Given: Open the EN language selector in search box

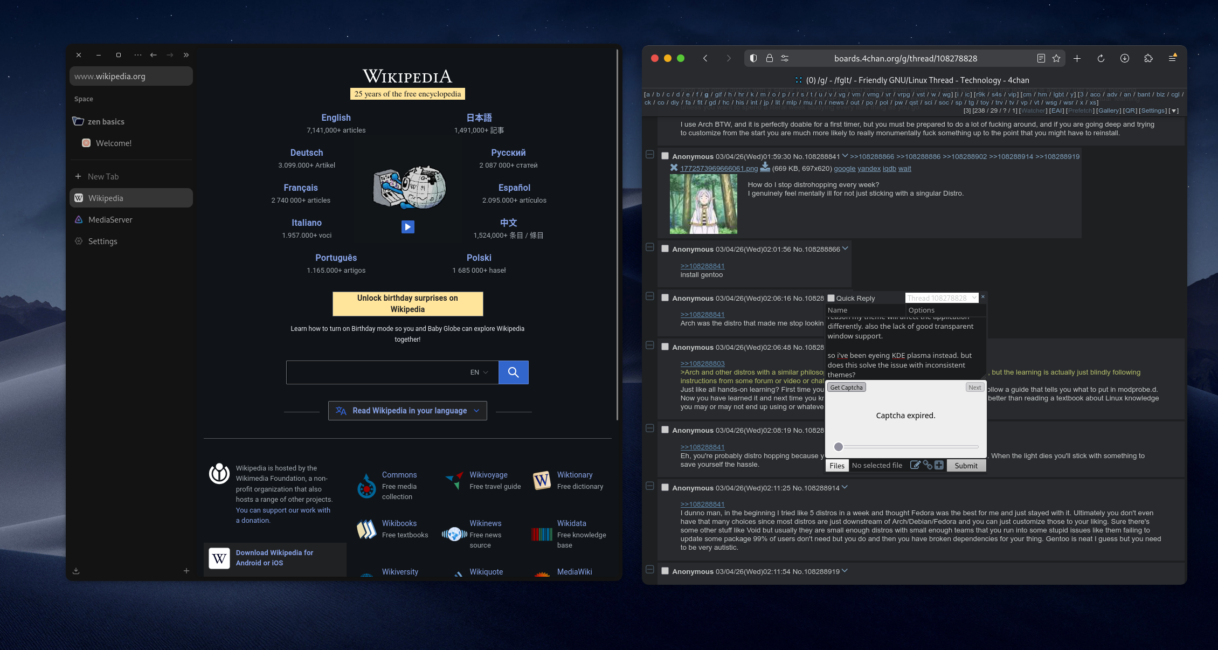Looking at the screenshot, I should (479, 372).
